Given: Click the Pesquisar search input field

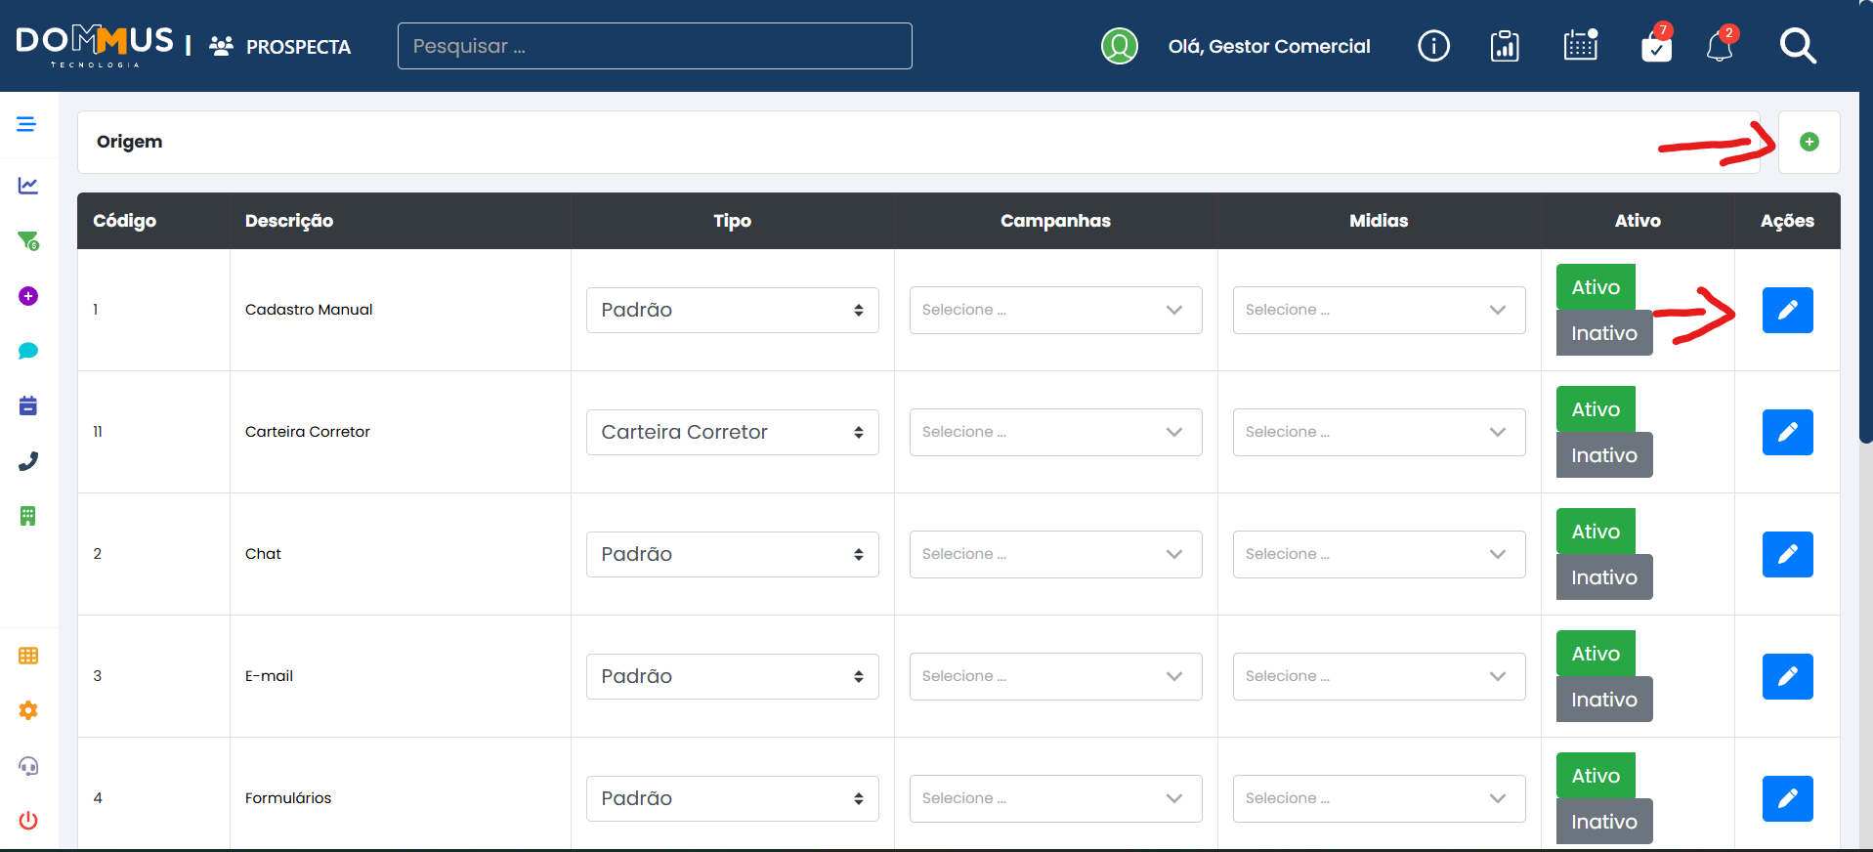Looking at the screenshot, I should pos(655,46).
